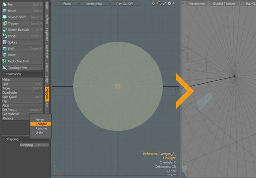Open the Reduction Tool icon
The image size is (256, 178).
coord(5,61)
